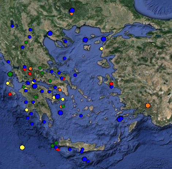Select the blue marker offshore south of western Crete
Image resolution: width=172 pixels, height=169 pixels.
point(70,149)
